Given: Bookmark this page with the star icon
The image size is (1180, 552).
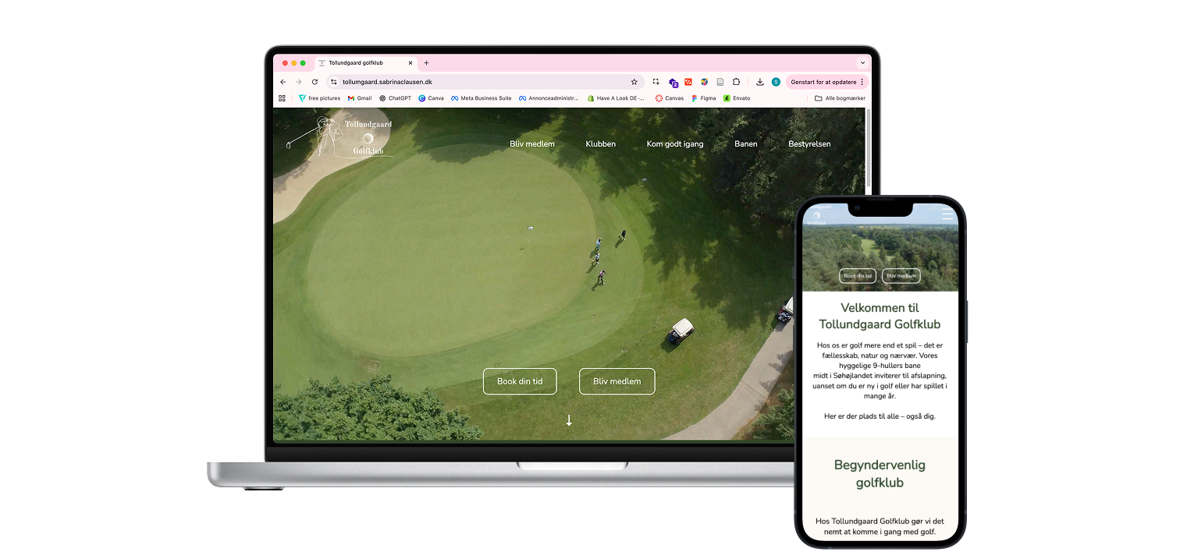Looking at the screenshot, I should pos(634,82).
